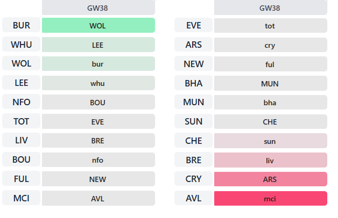Click the WHU team row label
Image resolution: width=338 pixels, height=218 pixels.
pos(21,45)
